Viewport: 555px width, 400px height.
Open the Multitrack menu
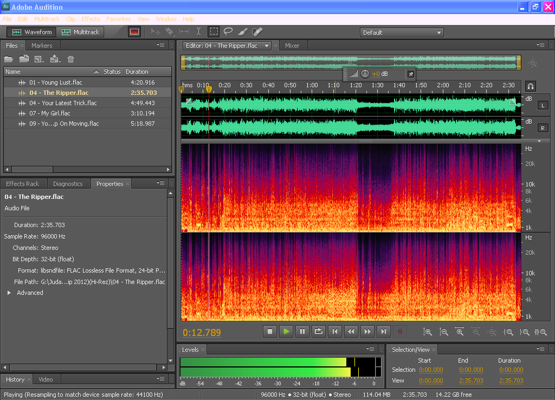point(47,19)
